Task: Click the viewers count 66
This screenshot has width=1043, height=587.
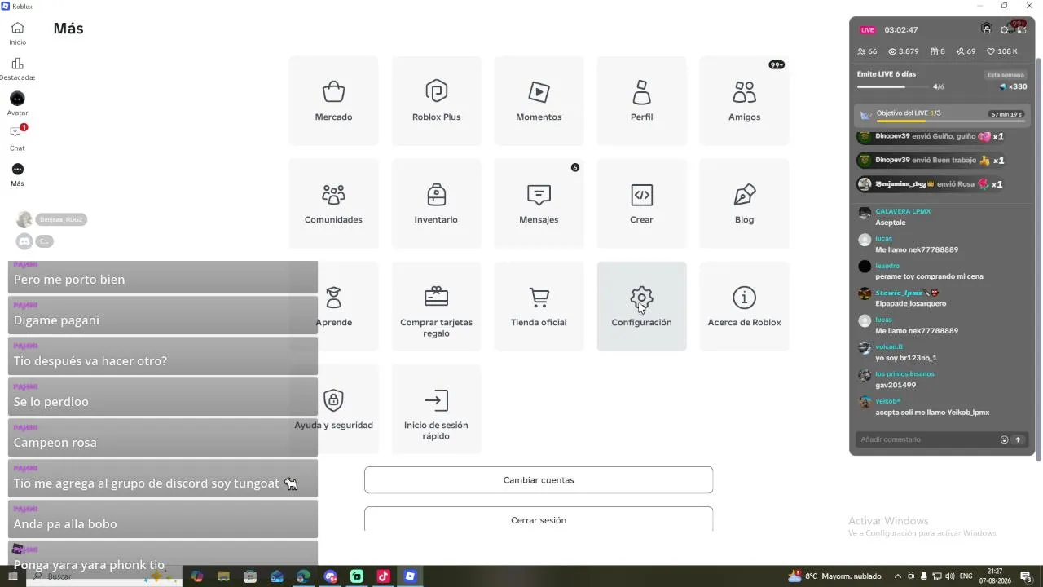Action: 867,51
